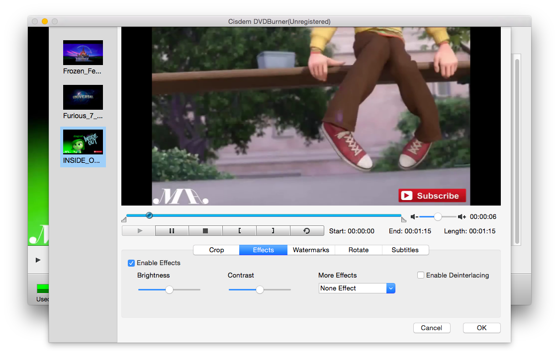Confirm edits with the OK button

[x=481, y=328]
